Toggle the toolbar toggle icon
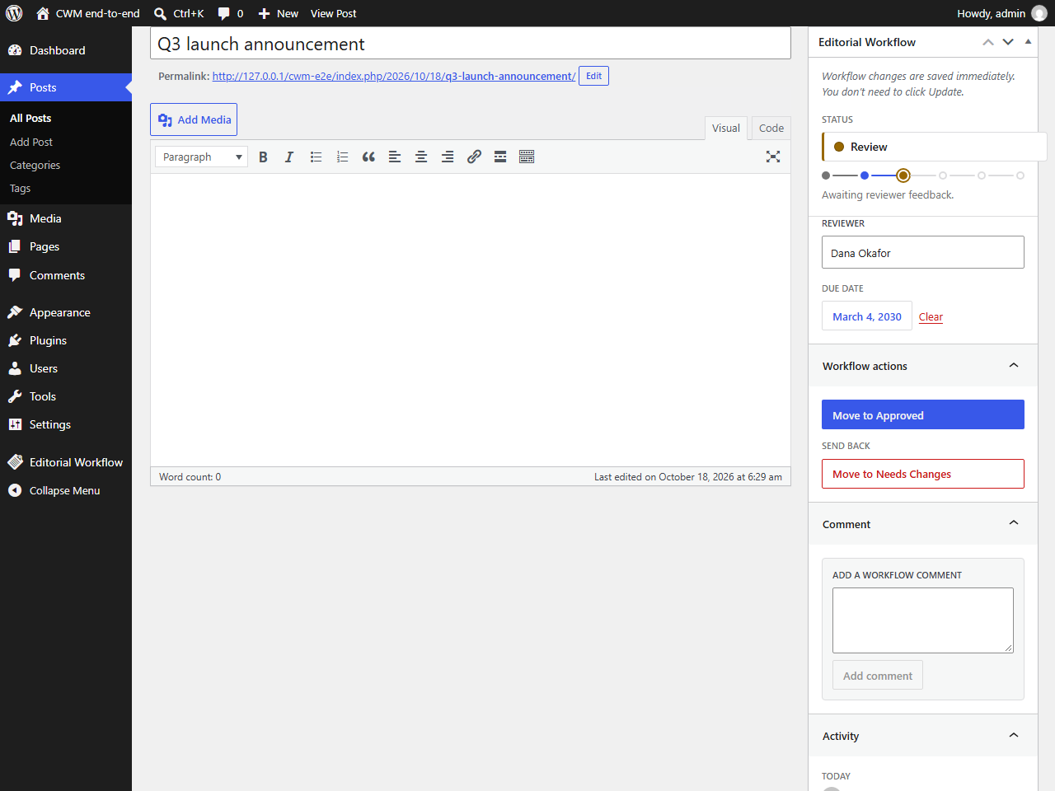 pos(527,157)
